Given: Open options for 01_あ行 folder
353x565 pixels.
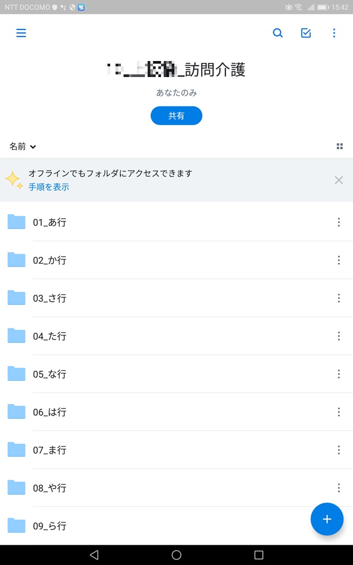Looking at the screenshot, I should point(339,222).
